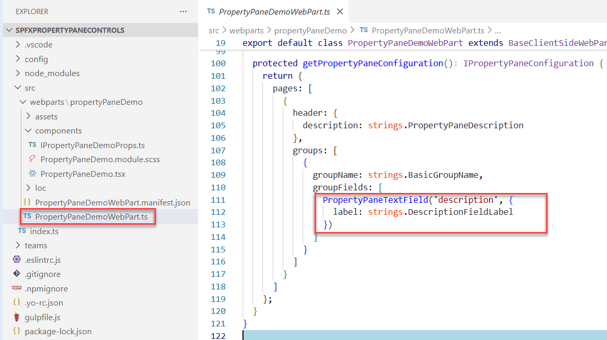Open gulpfile.js file

coord(43,317)
